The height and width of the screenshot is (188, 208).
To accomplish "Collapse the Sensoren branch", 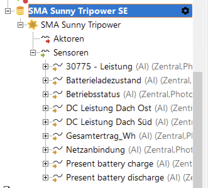I will click(33, 53).
